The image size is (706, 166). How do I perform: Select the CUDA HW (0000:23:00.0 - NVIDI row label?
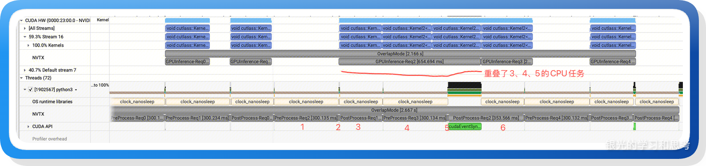point(57,20)
